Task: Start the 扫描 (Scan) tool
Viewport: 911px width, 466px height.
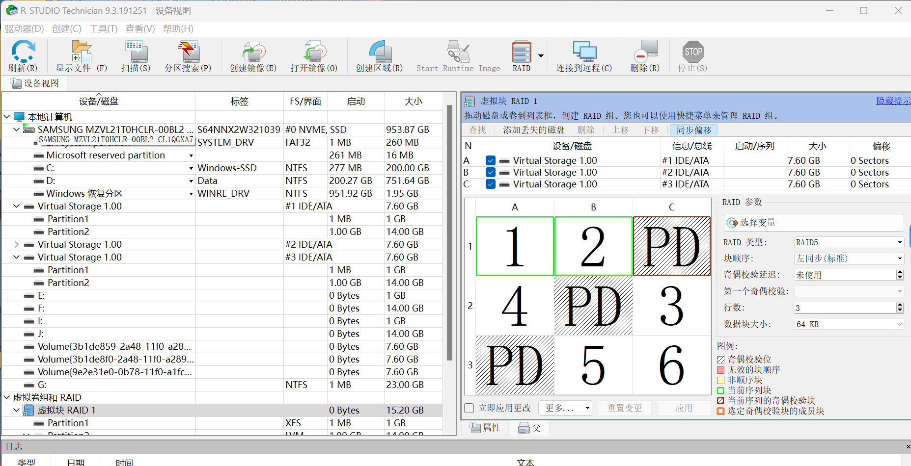Action: (136, 52)
